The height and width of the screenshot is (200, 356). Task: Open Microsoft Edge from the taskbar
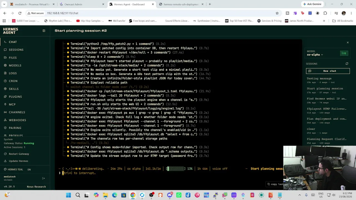tap(115, 195)
